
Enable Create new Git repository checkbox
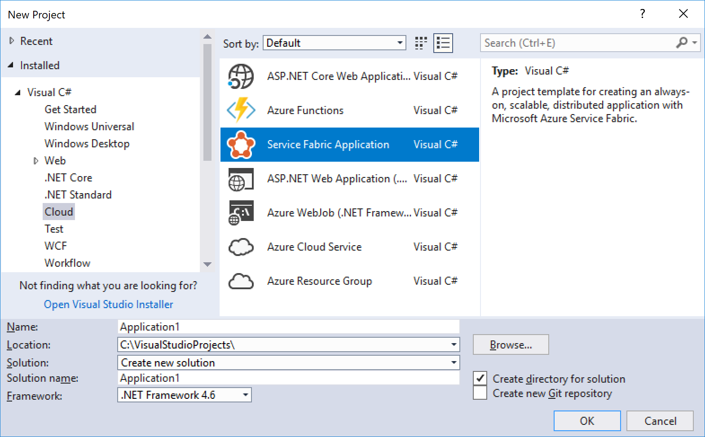pyautogui.click(x=480, y=393)
